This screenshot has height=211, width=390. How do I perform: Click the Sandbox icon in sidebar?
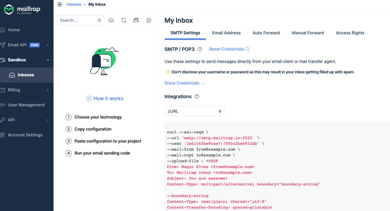coord(2,60)
